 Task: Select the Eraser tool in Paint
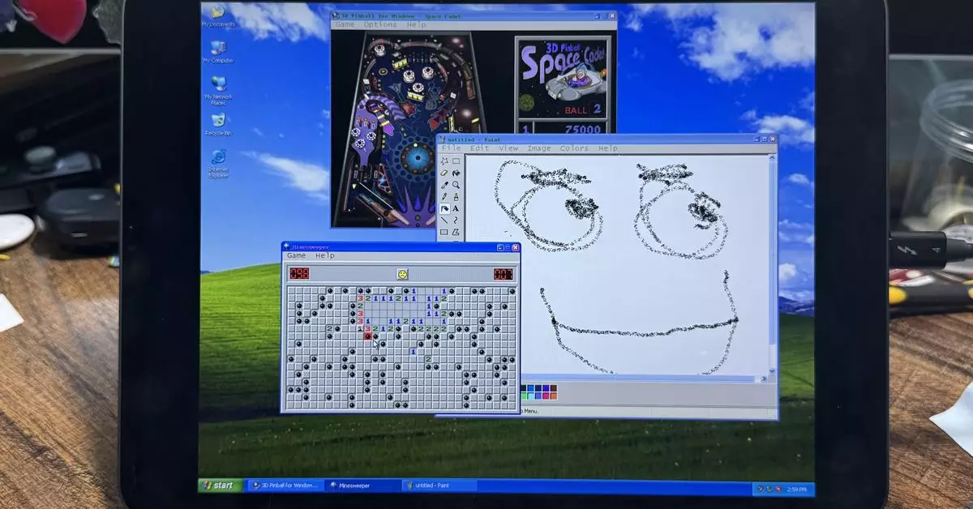[x=444, y=173]
